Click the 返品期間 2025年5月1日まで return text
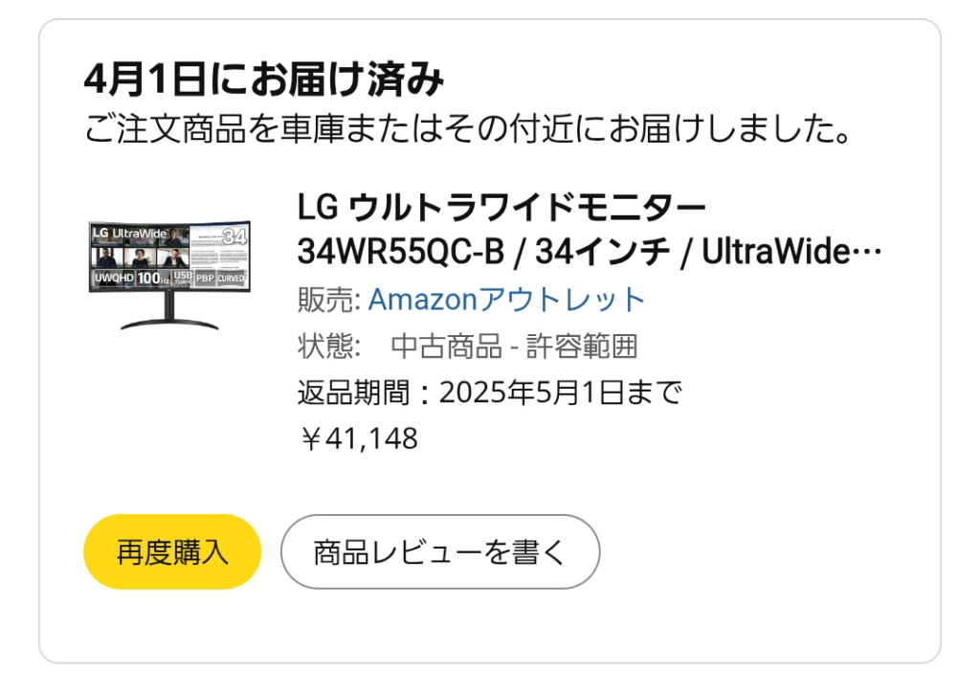 coord(489,393)
